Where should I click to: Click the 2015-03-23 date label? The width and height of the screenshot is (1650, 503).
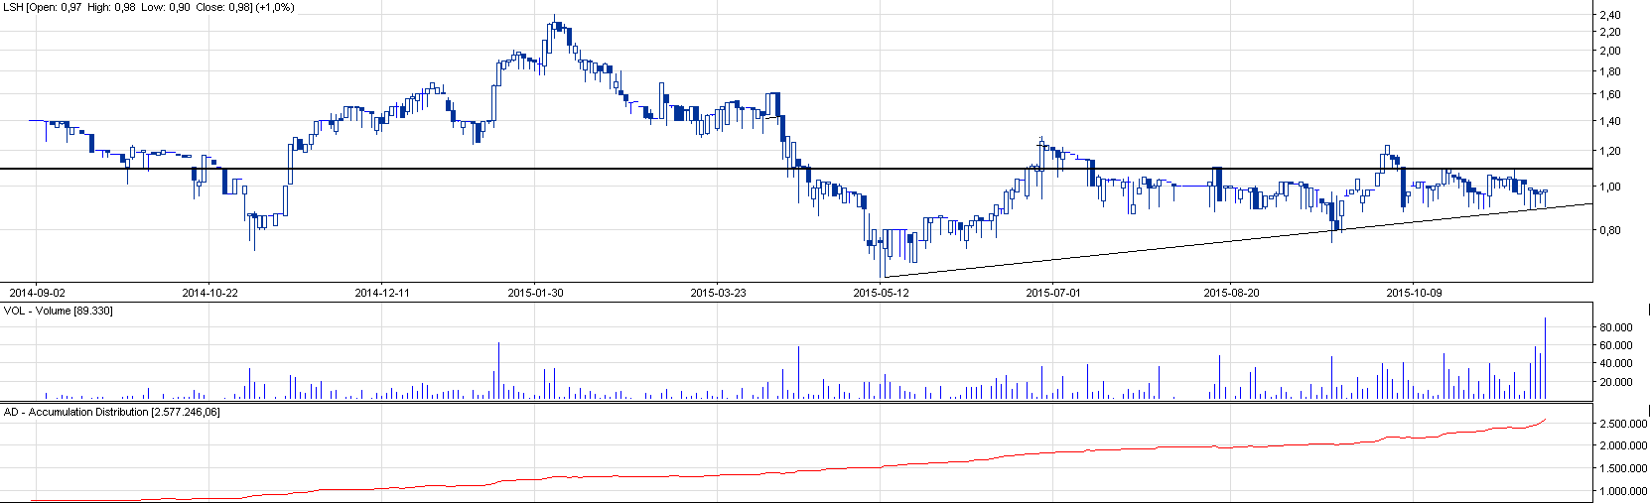718,293
